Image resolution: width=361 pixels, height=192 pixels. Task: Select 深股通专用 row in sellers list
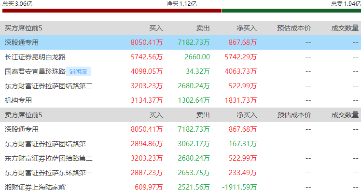click(x=180, y=129)
